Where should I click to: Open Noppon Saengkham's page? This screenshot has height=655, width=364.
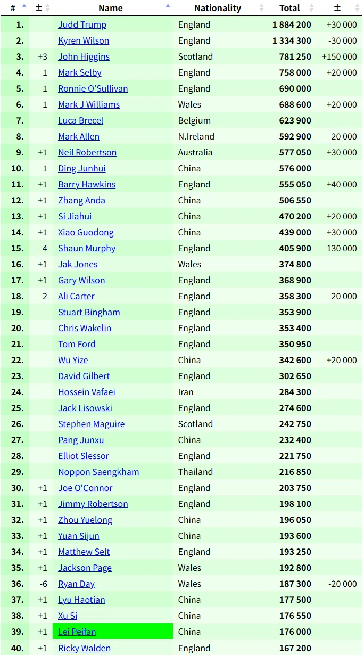(x=98, y=472)
